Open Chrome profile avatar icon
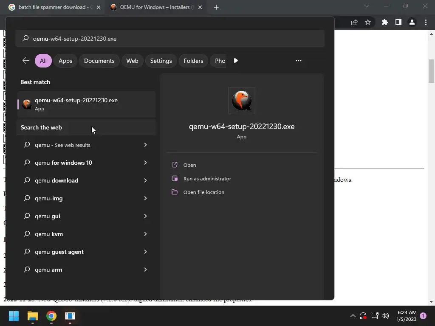 (x=412, y=22)
